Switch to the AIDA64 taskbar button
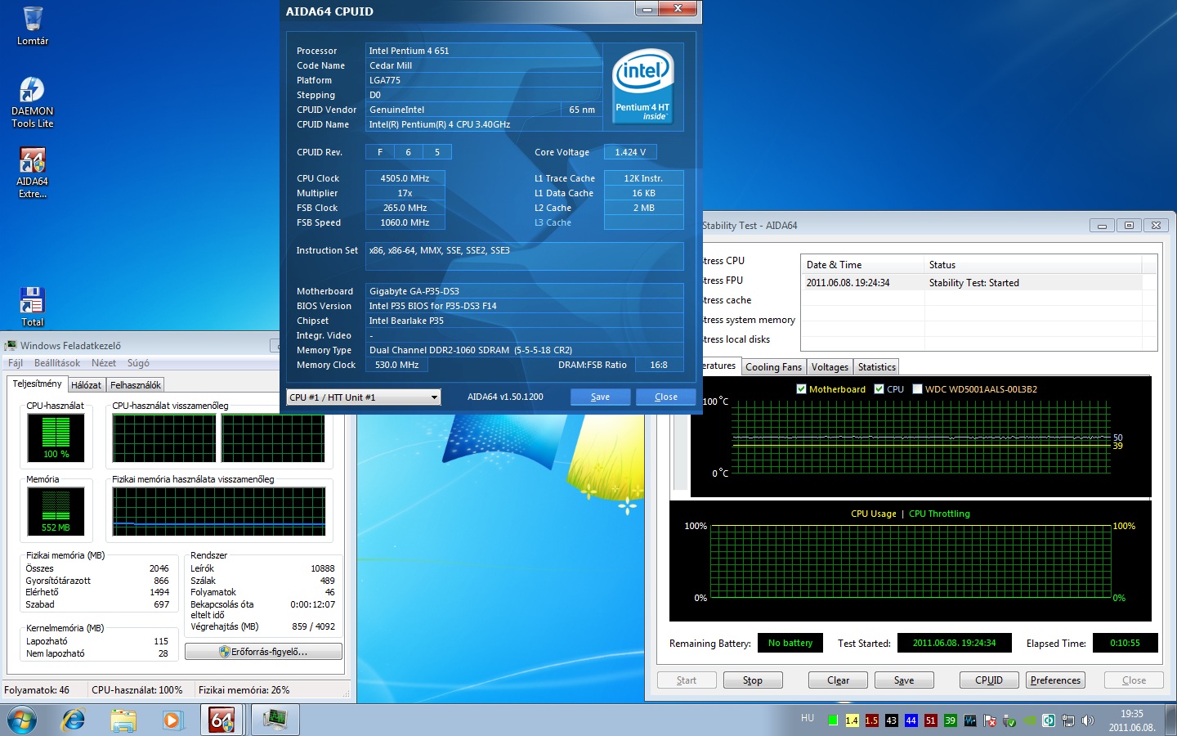This screenshot has width=1177, height=736. 222,720
